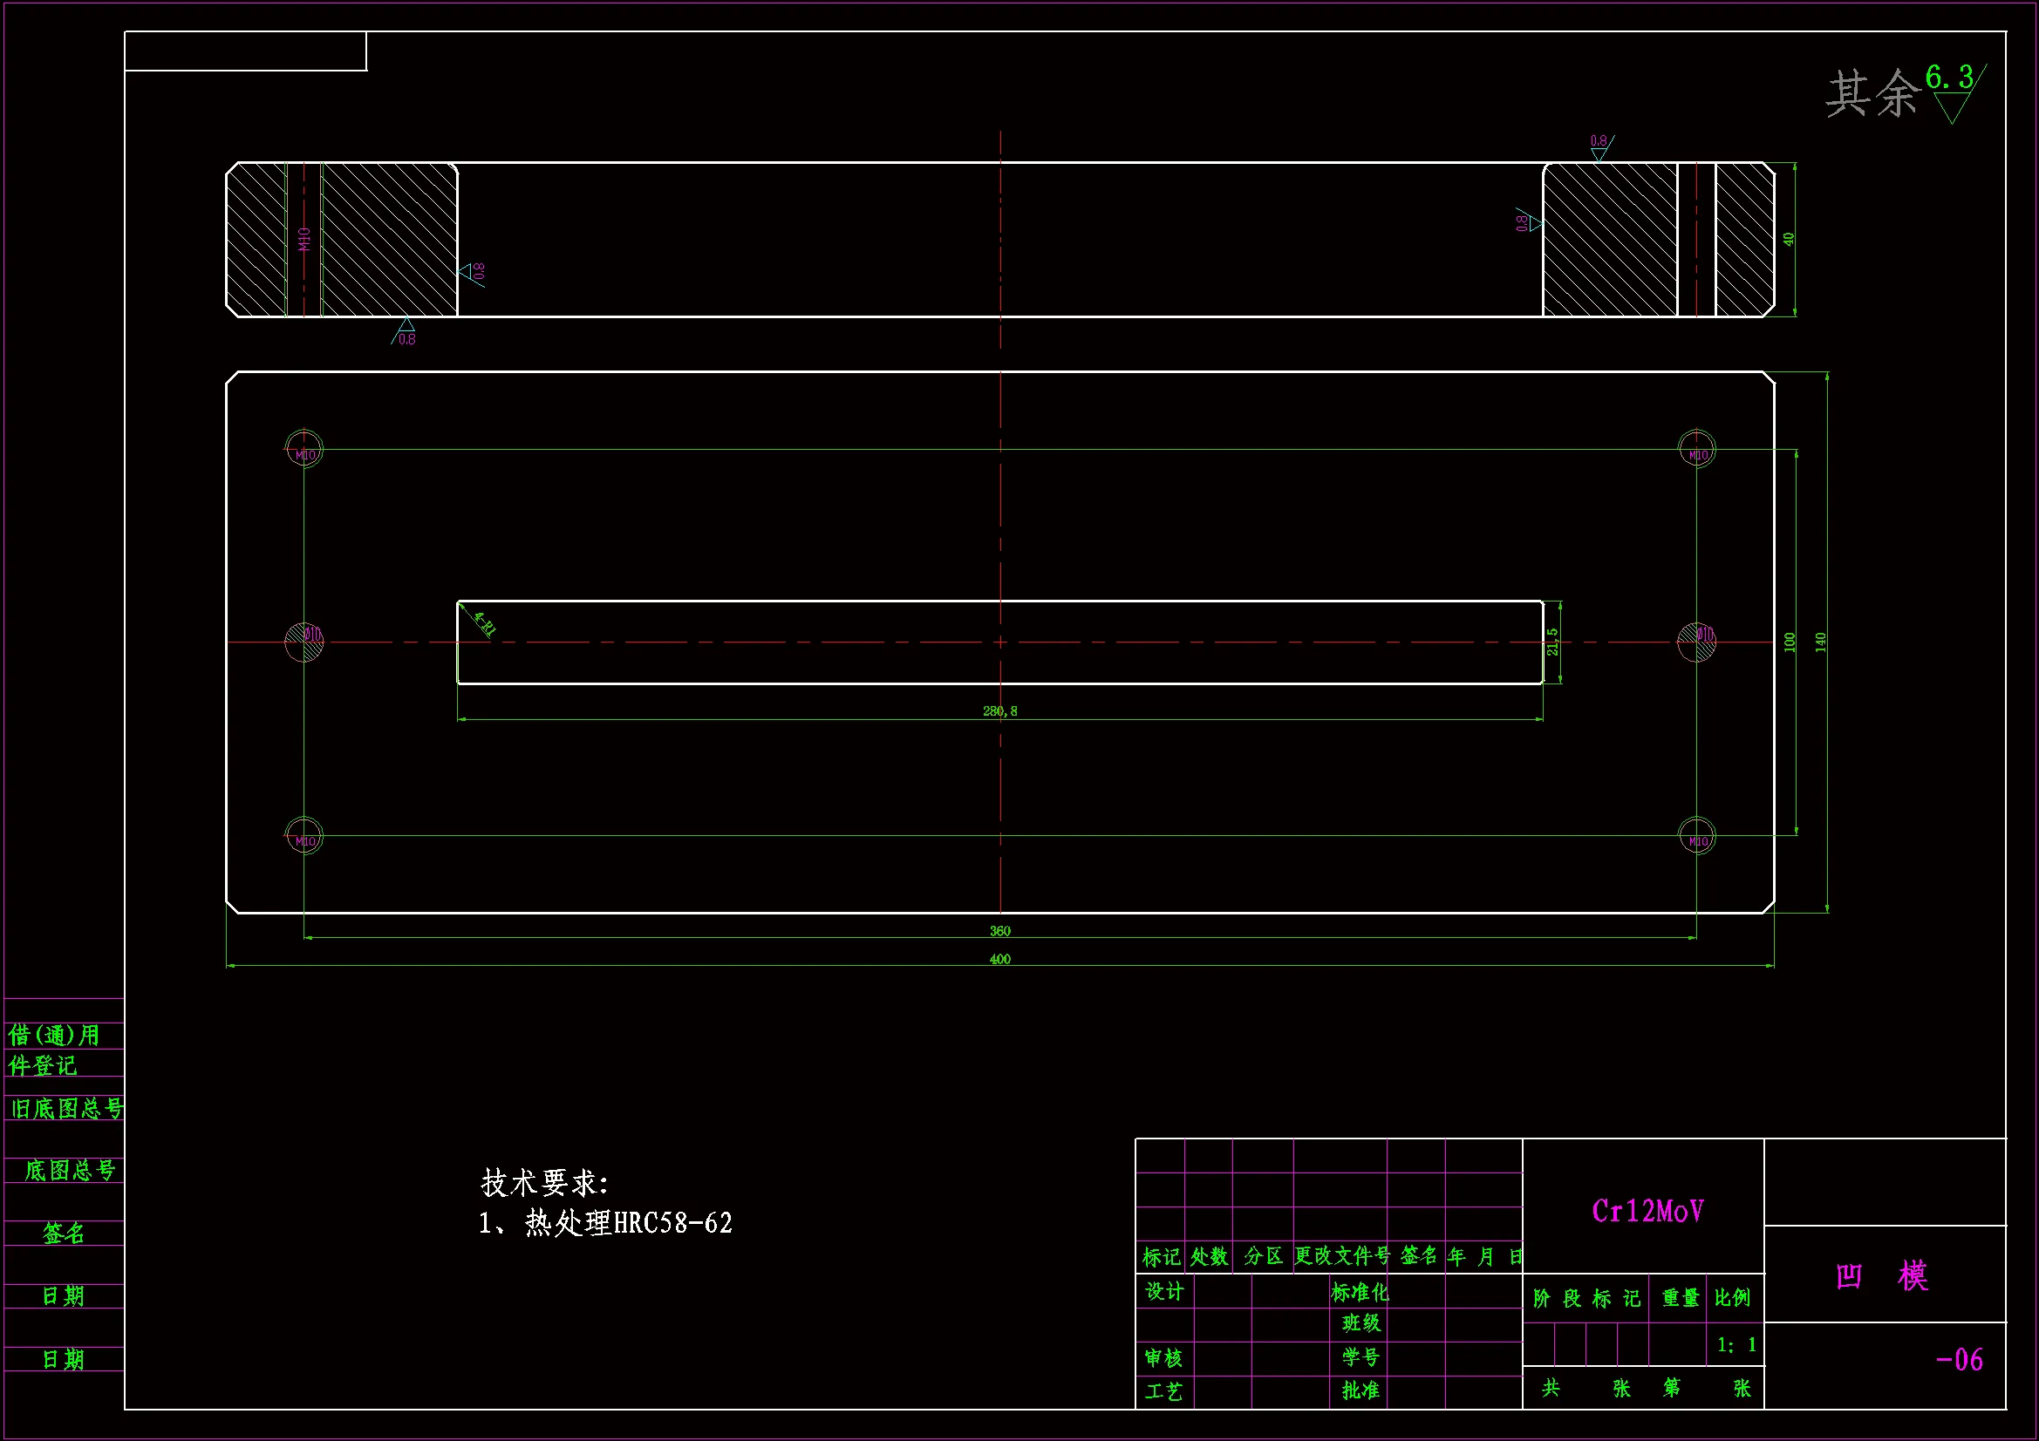
Task: Pick the right hatched Ø10 pin hole
Action: (1696, 642)
